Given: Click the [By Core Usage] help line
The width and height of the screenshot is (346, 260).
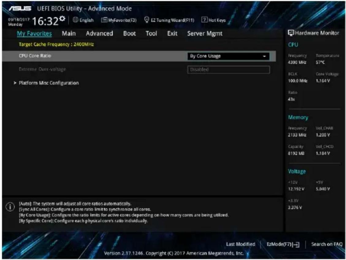Looking at the screenshot, I should pos(124,215).
